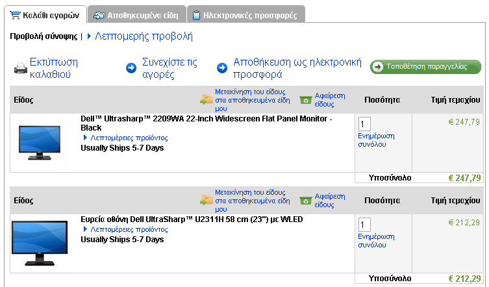
Task: Click the Υποσύνολο € 212,29 subtotal value
Action: pos(464,279)
